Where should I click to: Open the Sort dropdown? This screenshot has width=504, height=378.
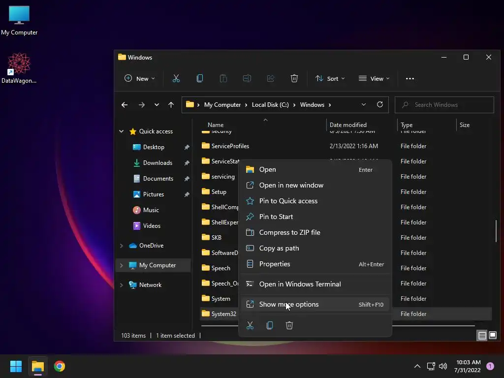point(330,78)
